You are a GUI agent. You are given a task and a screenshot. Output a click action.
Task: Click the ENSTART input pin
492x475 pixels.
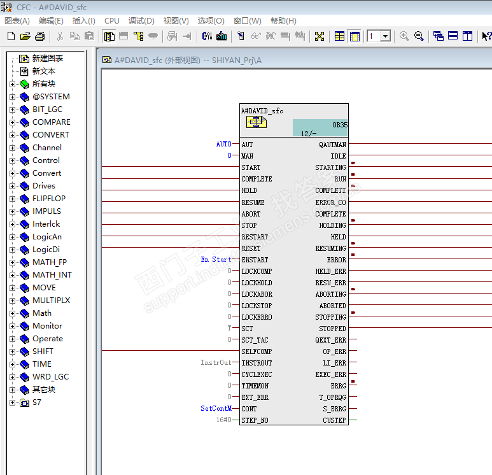pos(255,260)
